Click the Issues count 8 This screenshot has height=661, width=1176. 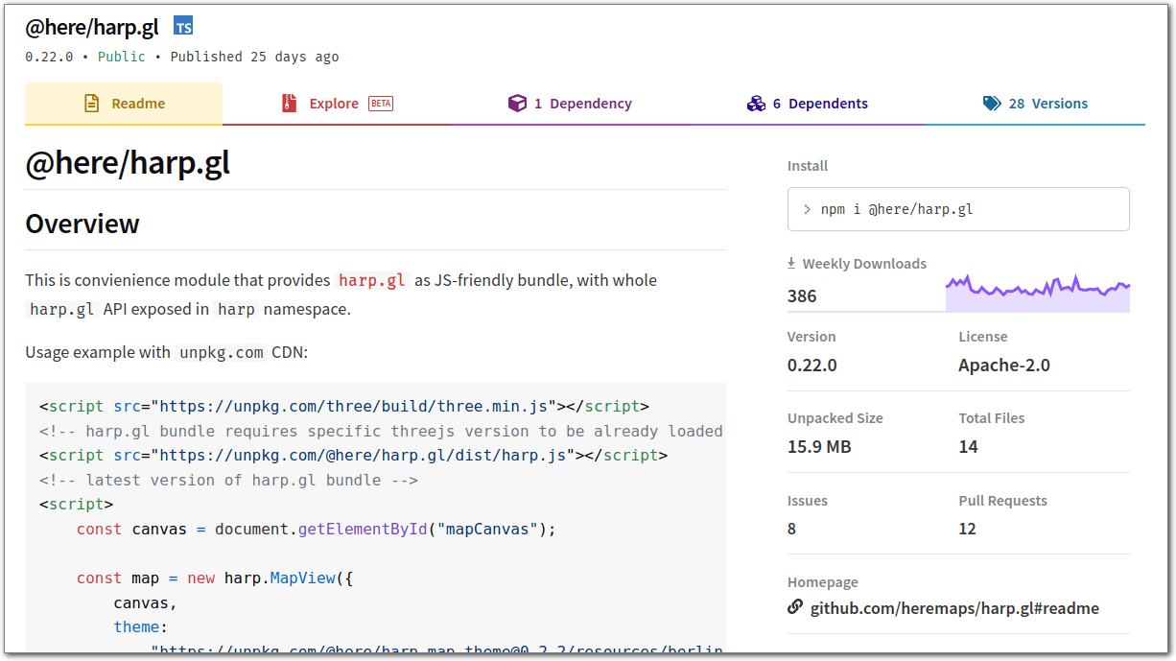(791, 529)
